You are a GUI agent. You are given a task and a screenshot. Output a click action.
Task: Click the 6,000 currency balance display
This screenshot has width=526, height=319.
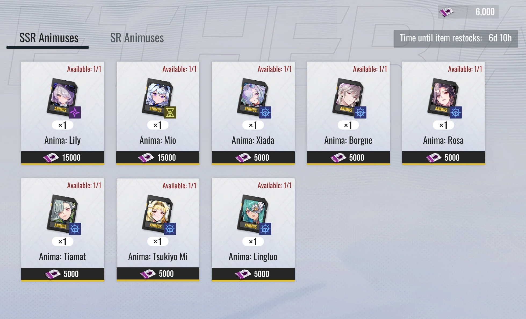click(468, 12)
